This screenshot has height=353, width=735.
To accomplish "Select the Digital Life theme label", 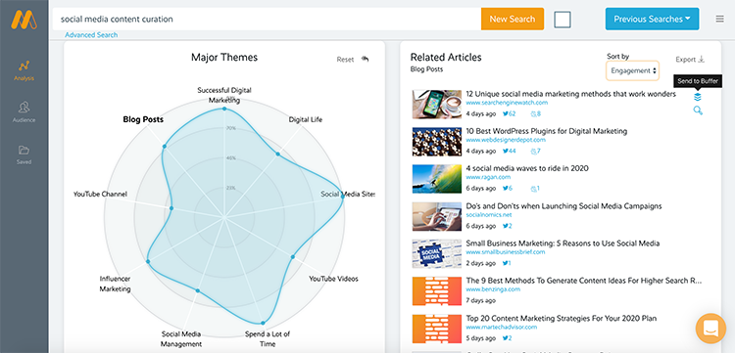I will coord(305,119).
